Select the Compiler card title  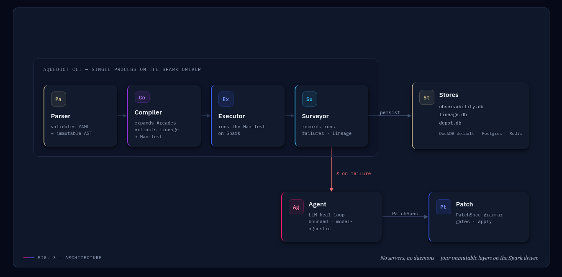[148, 112]
